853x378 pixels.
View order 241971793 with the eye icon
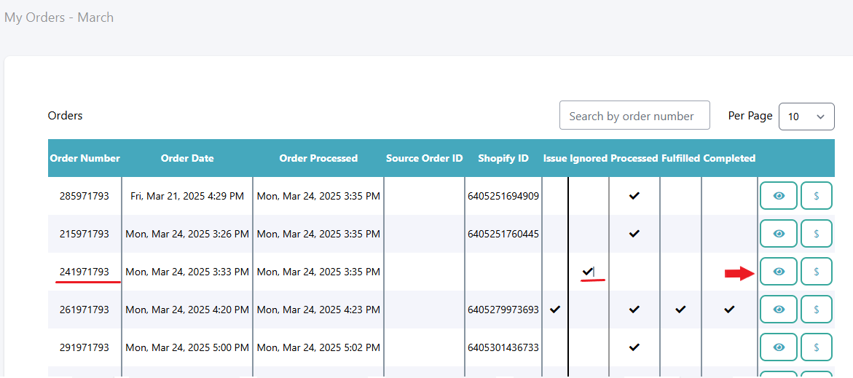[779, 272]
